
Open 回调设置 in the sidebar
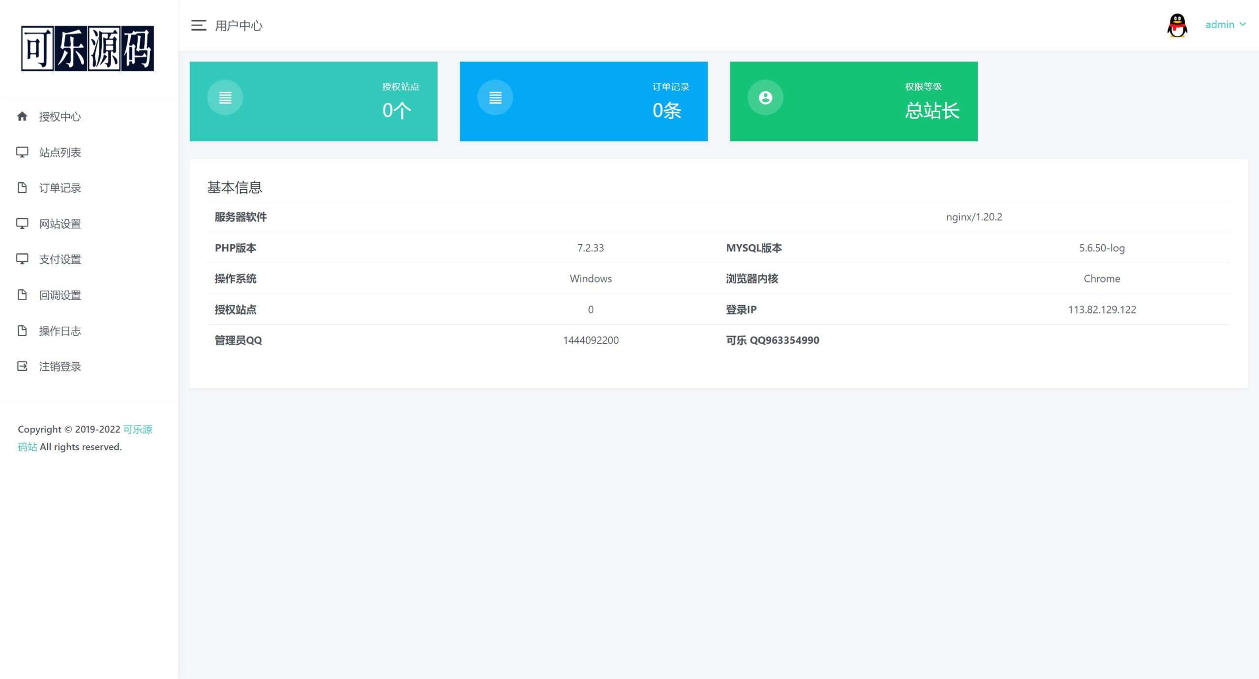pos(89,295)
